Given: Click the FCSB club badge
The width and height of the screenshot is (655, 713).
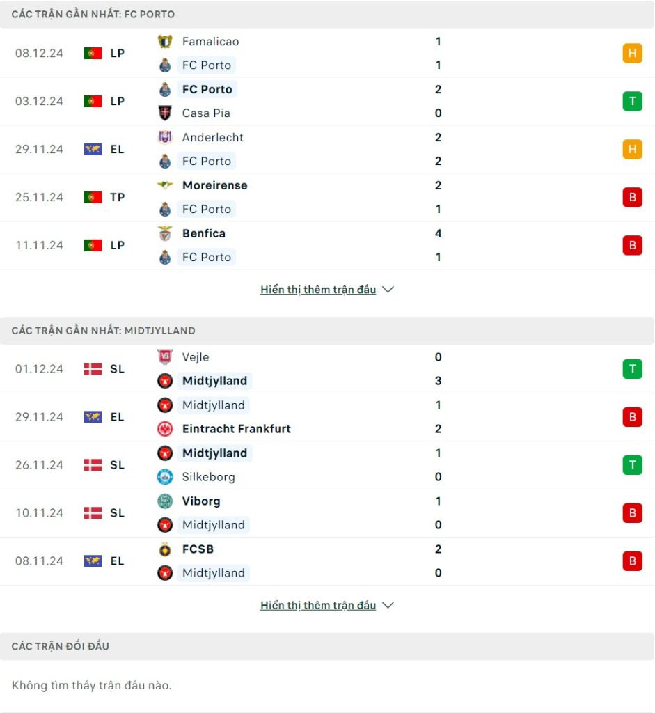Looking at the screenshot, I should pos(165,549).
